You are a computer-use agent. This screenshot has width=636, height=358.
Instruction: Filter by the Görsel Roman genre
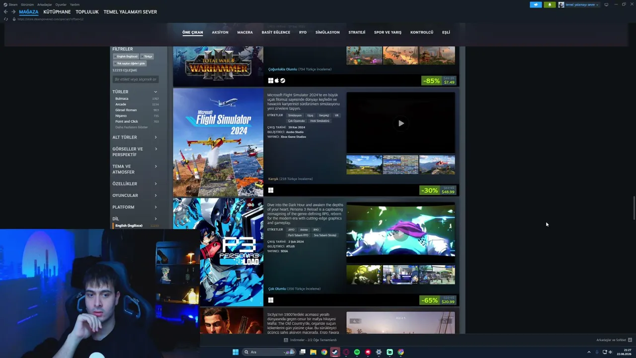pos(126,110)
